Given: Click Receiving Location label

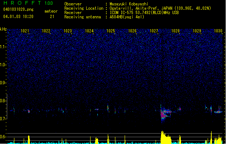Looking at the screenshot, I should pyautogui.click(x=84, y=8).
